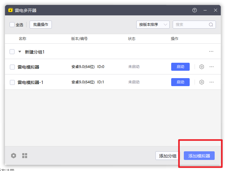The image size is (227, 171).
Task: Collapse the 新建分组1 group triangle
Action: tap(20, 52)
